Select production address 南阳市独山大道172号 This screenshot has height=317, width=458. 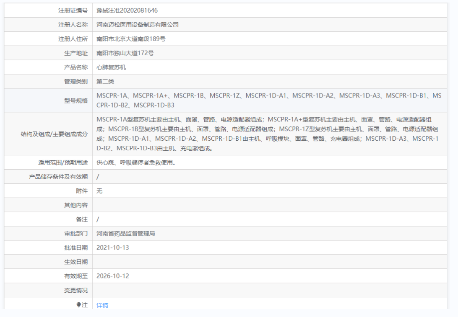(125, 53)
